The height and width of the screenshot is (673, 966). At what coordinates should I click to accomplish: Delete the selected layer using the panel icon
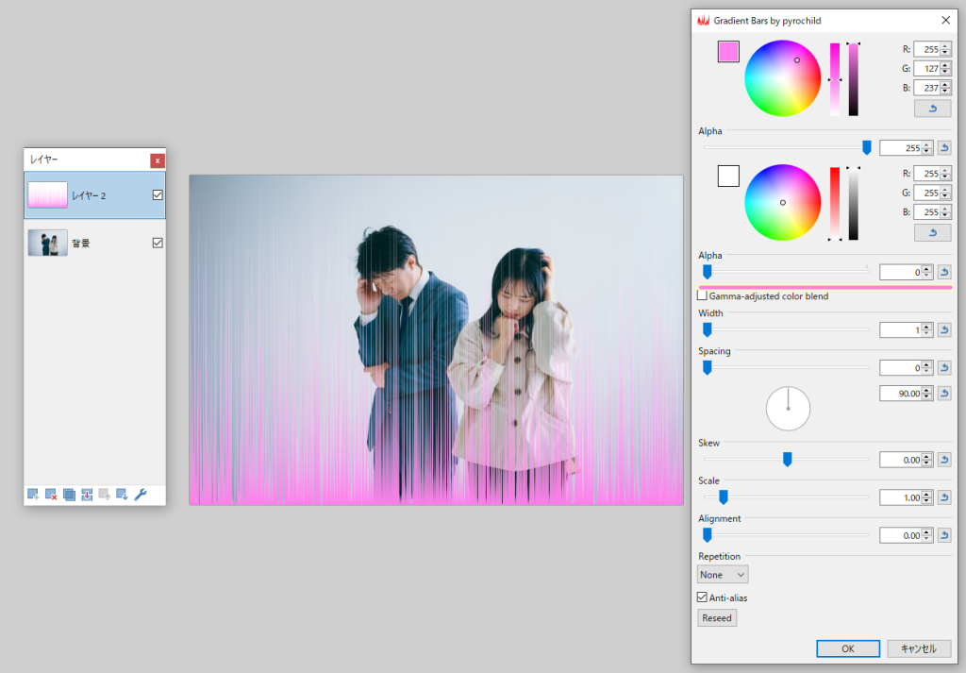pyautogui.click(x=50, y=494)
